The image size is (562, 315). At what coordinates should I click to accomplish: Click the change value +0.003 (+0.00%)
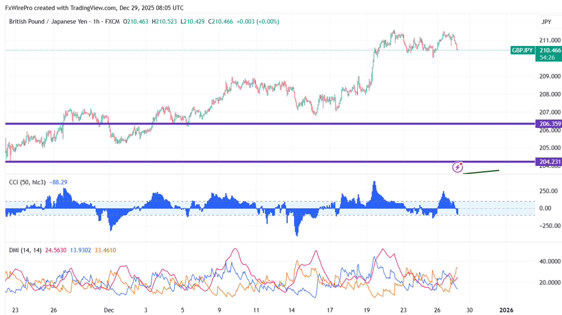pyautogui.click(x=258, y=21)
